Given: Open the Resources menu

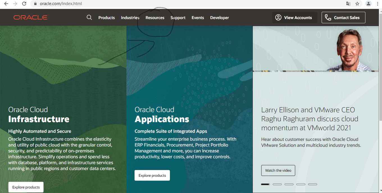Looking at the screenshot, I should [x=155, y=18].
